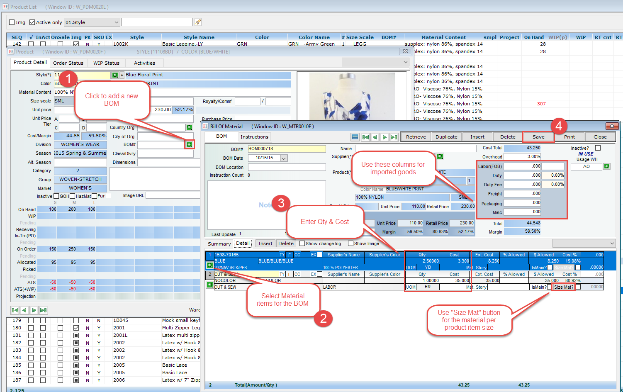Expand the BOM Date dropdown
The image size is (623, 392).
tap(284, 158)
